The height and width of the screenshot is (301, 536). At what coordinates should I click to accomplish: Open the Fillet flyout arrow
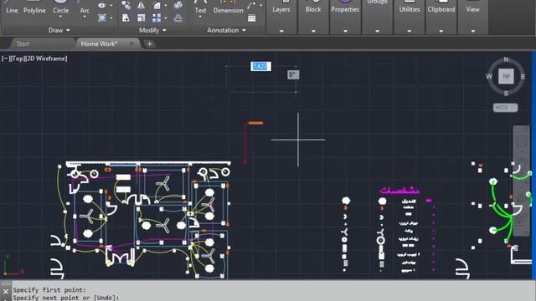(x=166, y=6)
